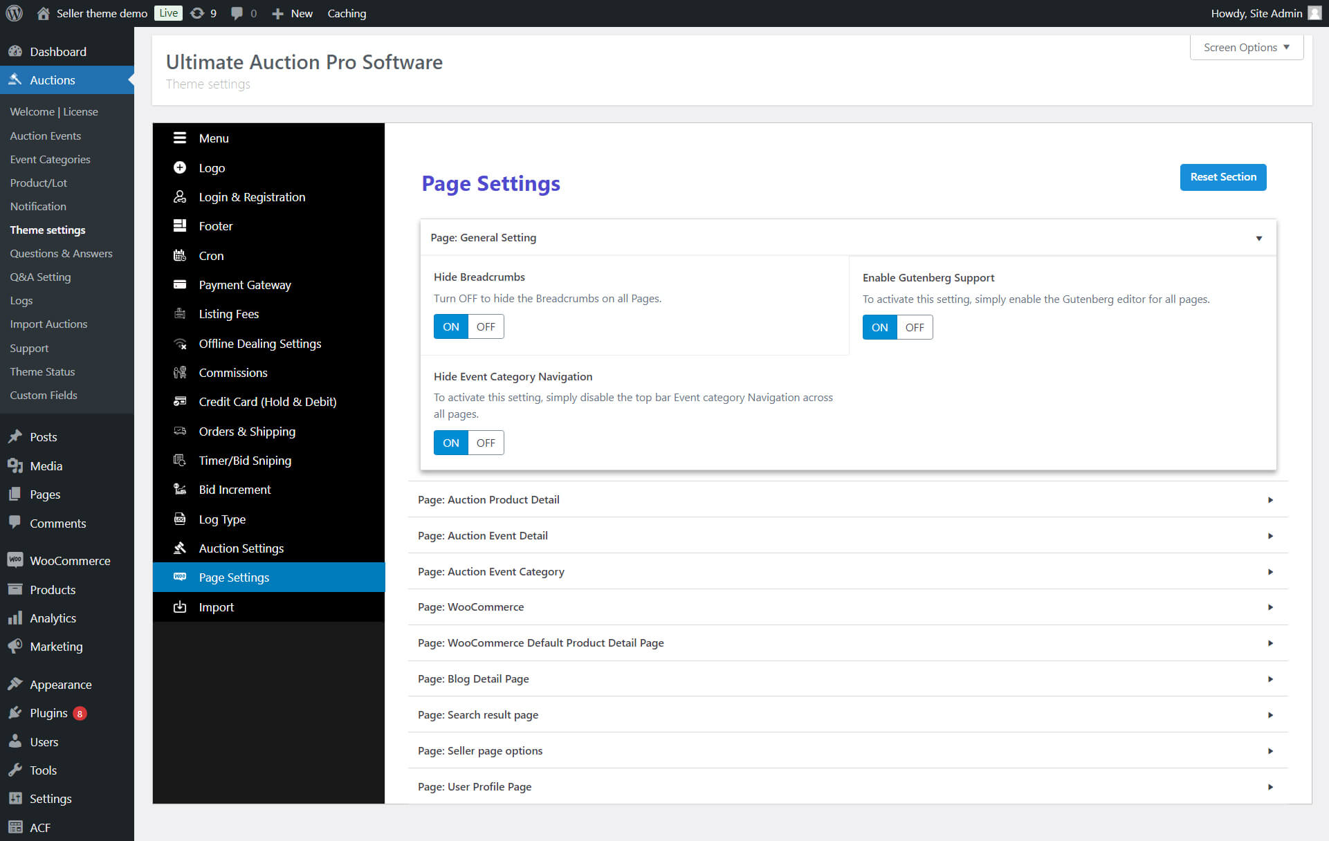Expand Page: Auction Event Detail
Screen dimensions: 1329x841
pyautogui.click(x=848, y=535)
